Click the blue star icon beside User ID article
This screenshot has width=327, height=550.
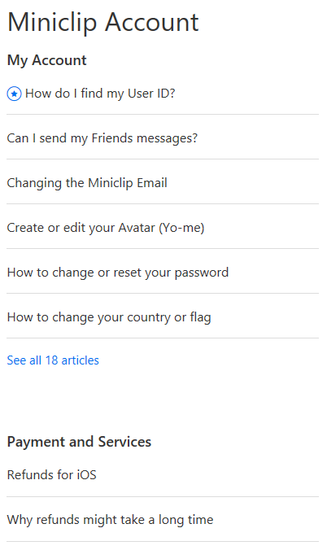14,94
